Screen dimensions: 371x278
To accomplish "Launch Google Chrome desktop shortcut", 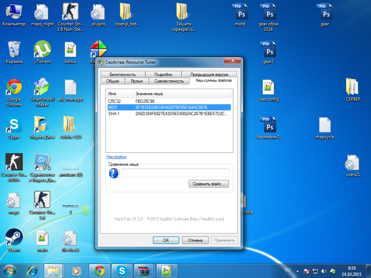I will (14, 93).
